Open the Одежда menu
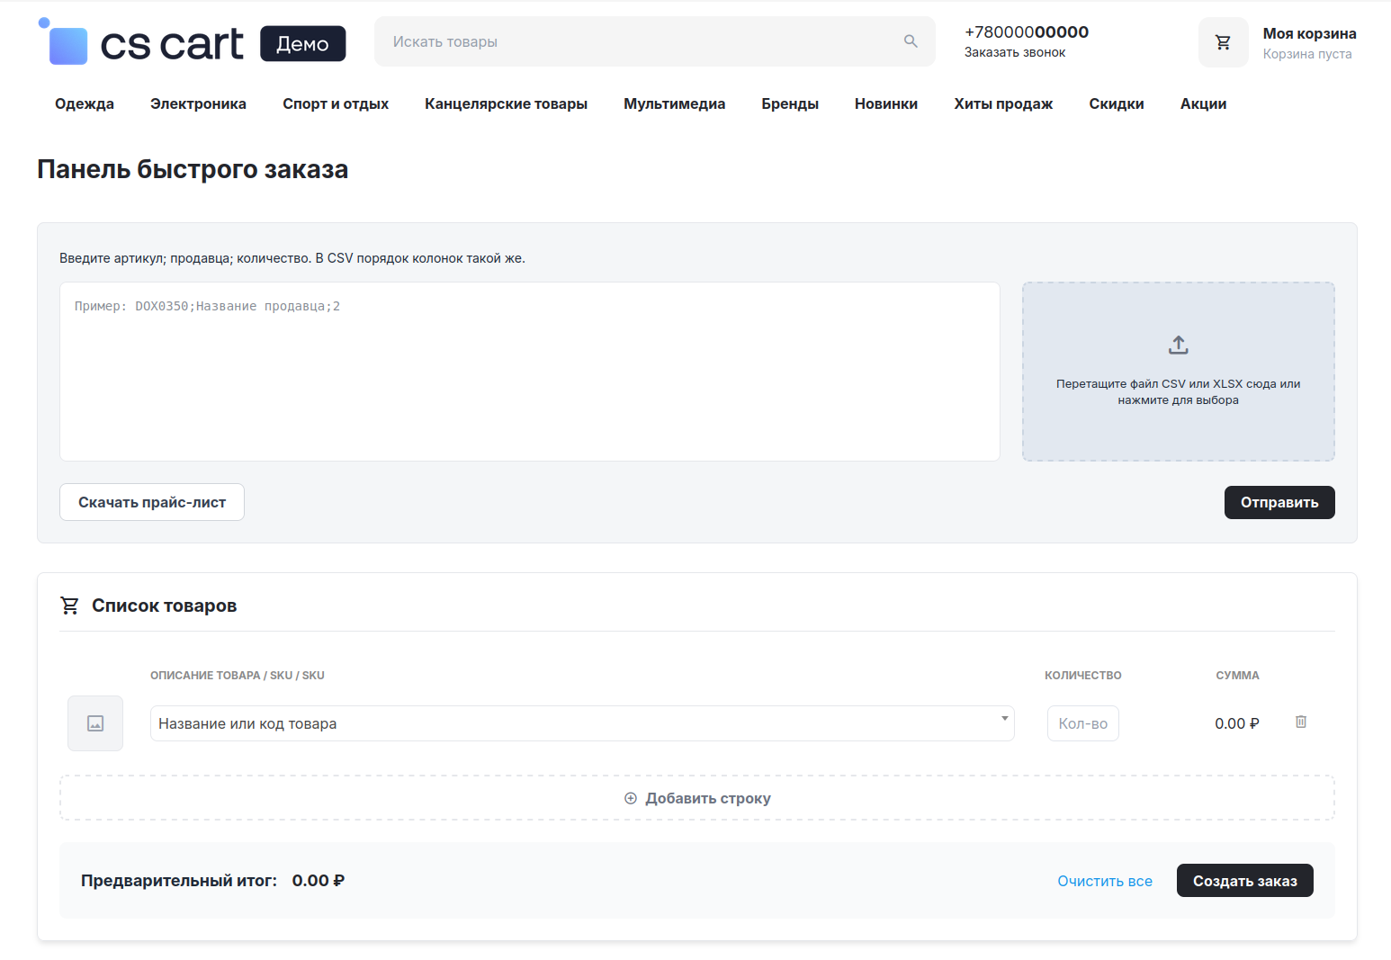Viewport: 1391px width, 960px height. [x=85, y=103]
